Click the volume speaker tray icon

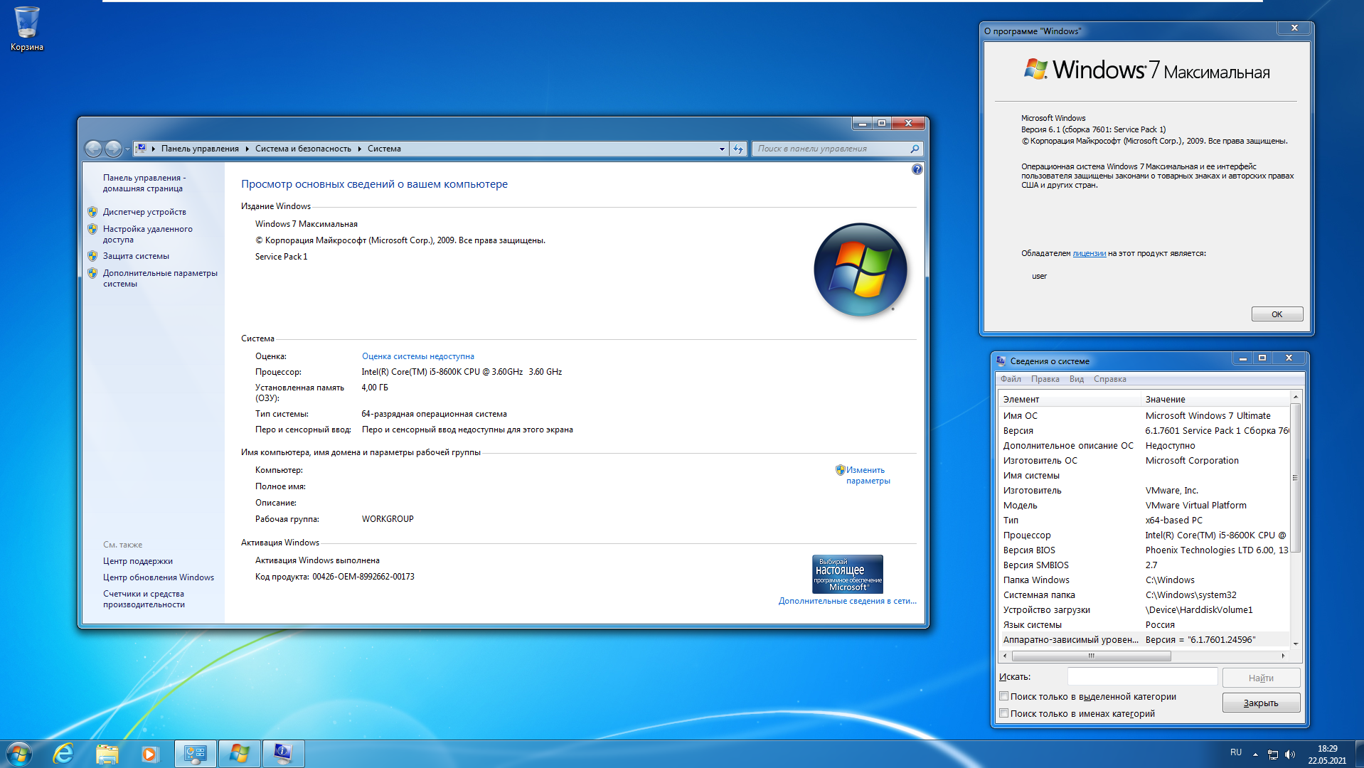pos(1290,754)
